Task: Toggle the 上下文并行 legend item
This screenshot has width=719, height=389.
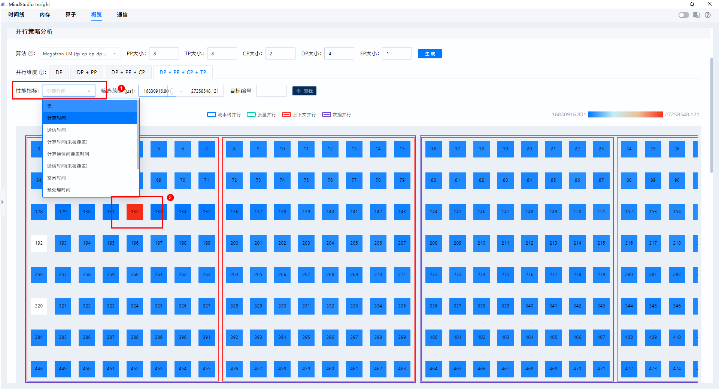Action: [299, 114]
